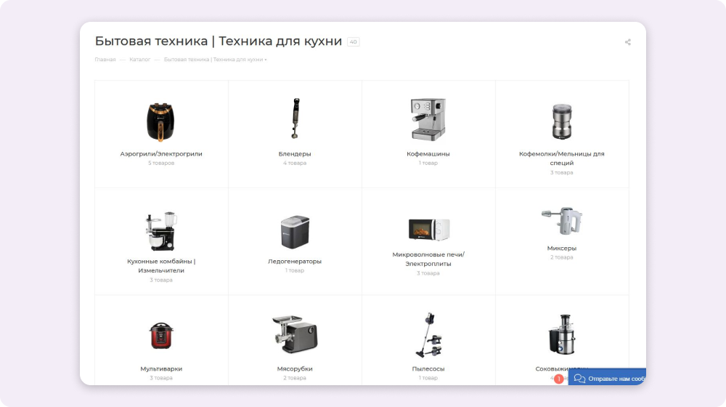Click the '3 товара' count under Мультиварки

pyautogui.click(x=161, y=378)
